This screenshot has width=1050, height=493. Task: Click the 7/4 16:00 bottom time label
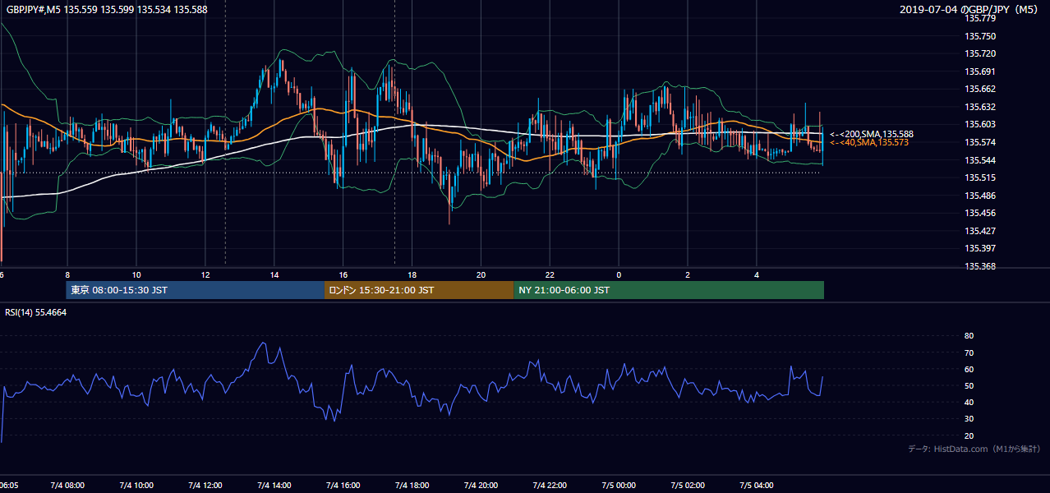click(343, 486)
